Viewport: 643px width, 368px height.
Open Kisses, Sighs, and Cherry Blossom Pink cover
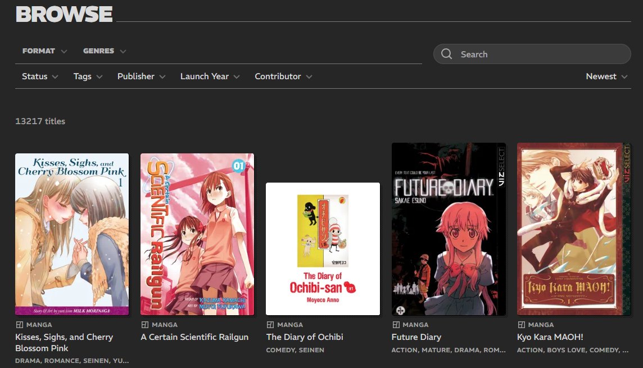pyautogui.click(x=72, y=234)
